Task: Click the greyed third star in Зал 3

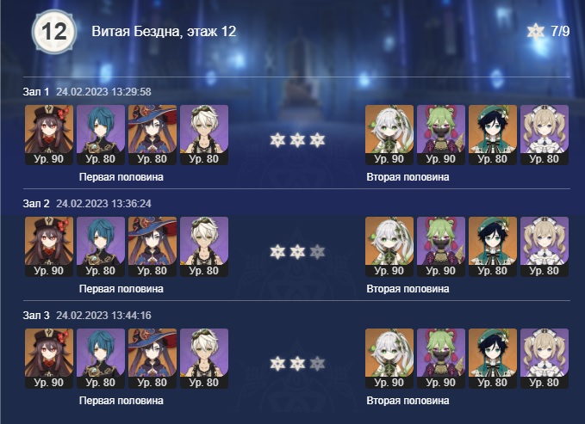Action: [317, 364]
